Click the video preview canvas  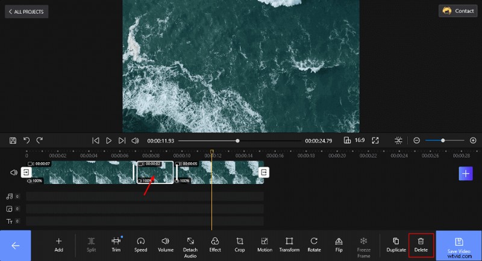coord(241,66)
